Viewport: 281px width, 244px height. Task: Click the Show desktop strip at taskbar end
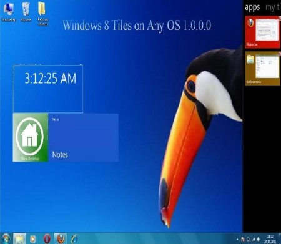[x=279, y=238]
